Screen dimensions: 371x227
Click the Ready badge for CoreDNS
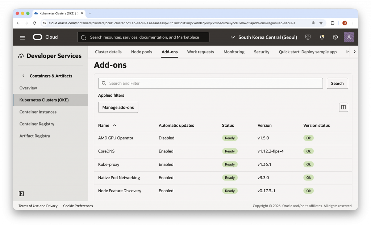click(x=230, y=151)
